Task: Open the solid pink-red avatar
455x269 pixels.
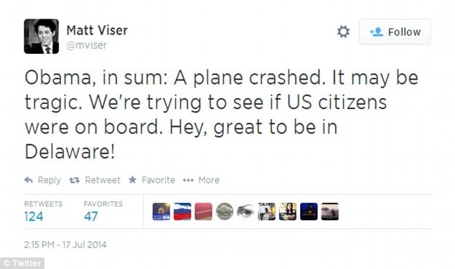Action: (203, 212)
